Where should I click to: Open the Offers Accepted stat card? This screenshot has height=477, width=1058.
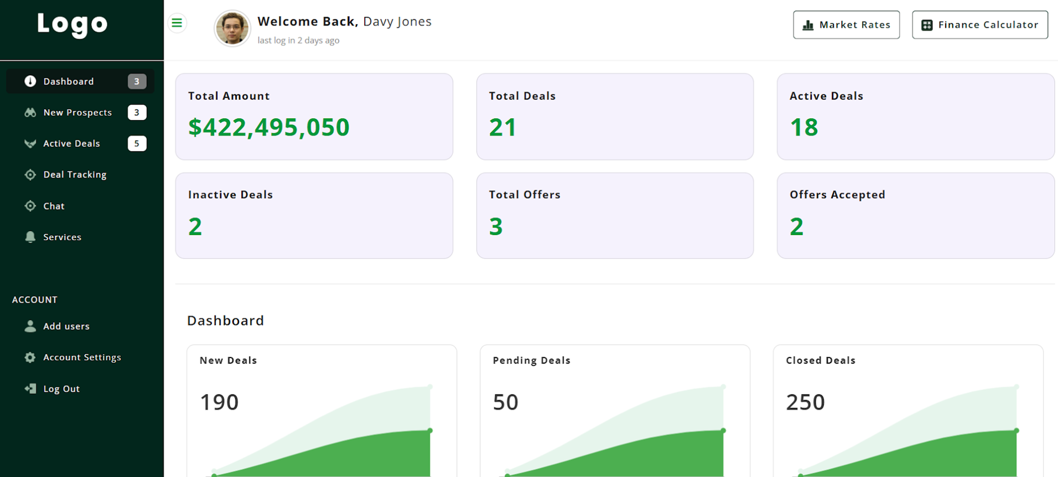[915, 215]
